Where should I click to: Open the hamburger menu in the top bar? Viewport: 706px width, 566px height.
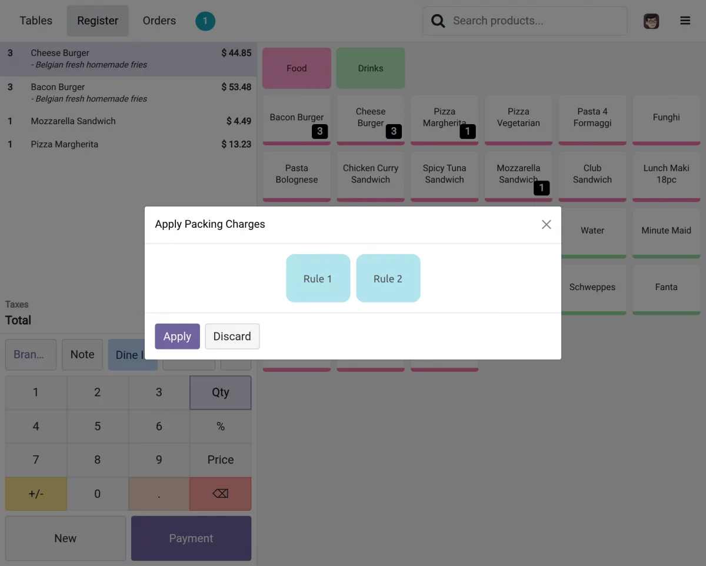[x=685, y=21]
